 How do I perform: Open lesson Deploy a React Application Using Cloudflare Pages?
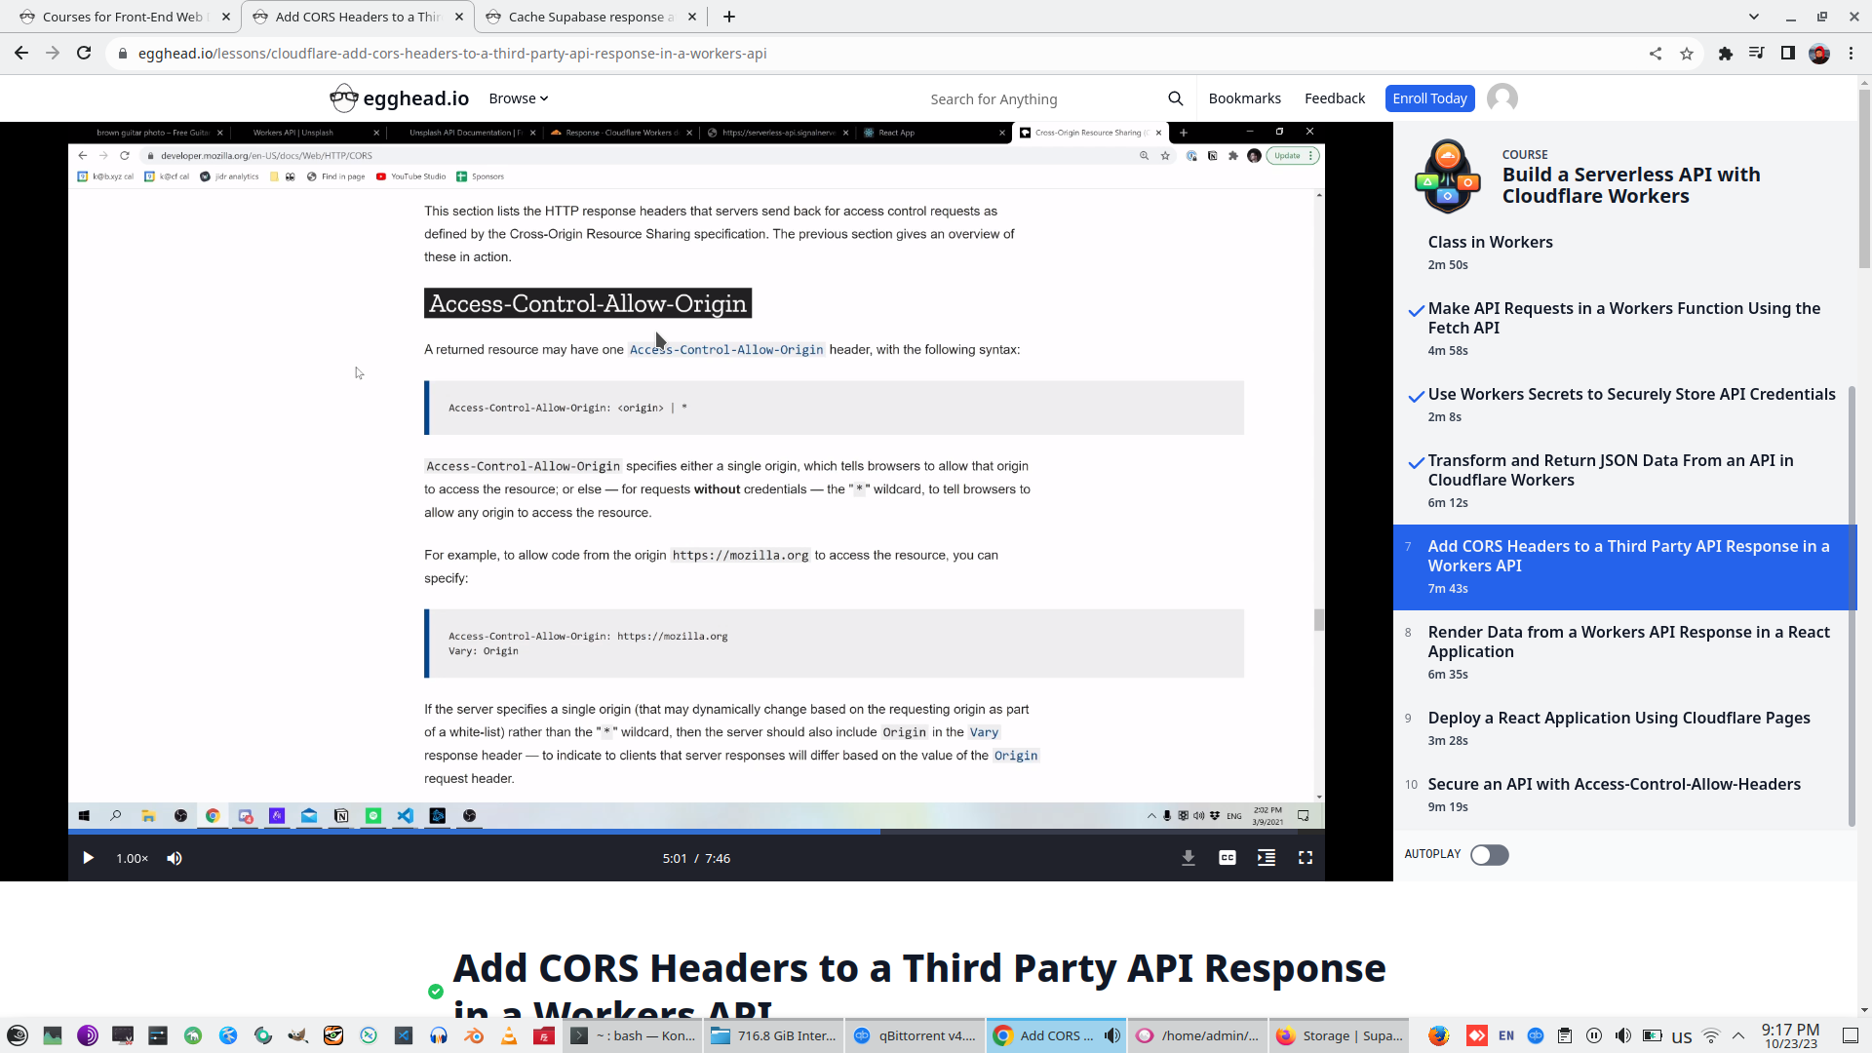(1618, 719)
